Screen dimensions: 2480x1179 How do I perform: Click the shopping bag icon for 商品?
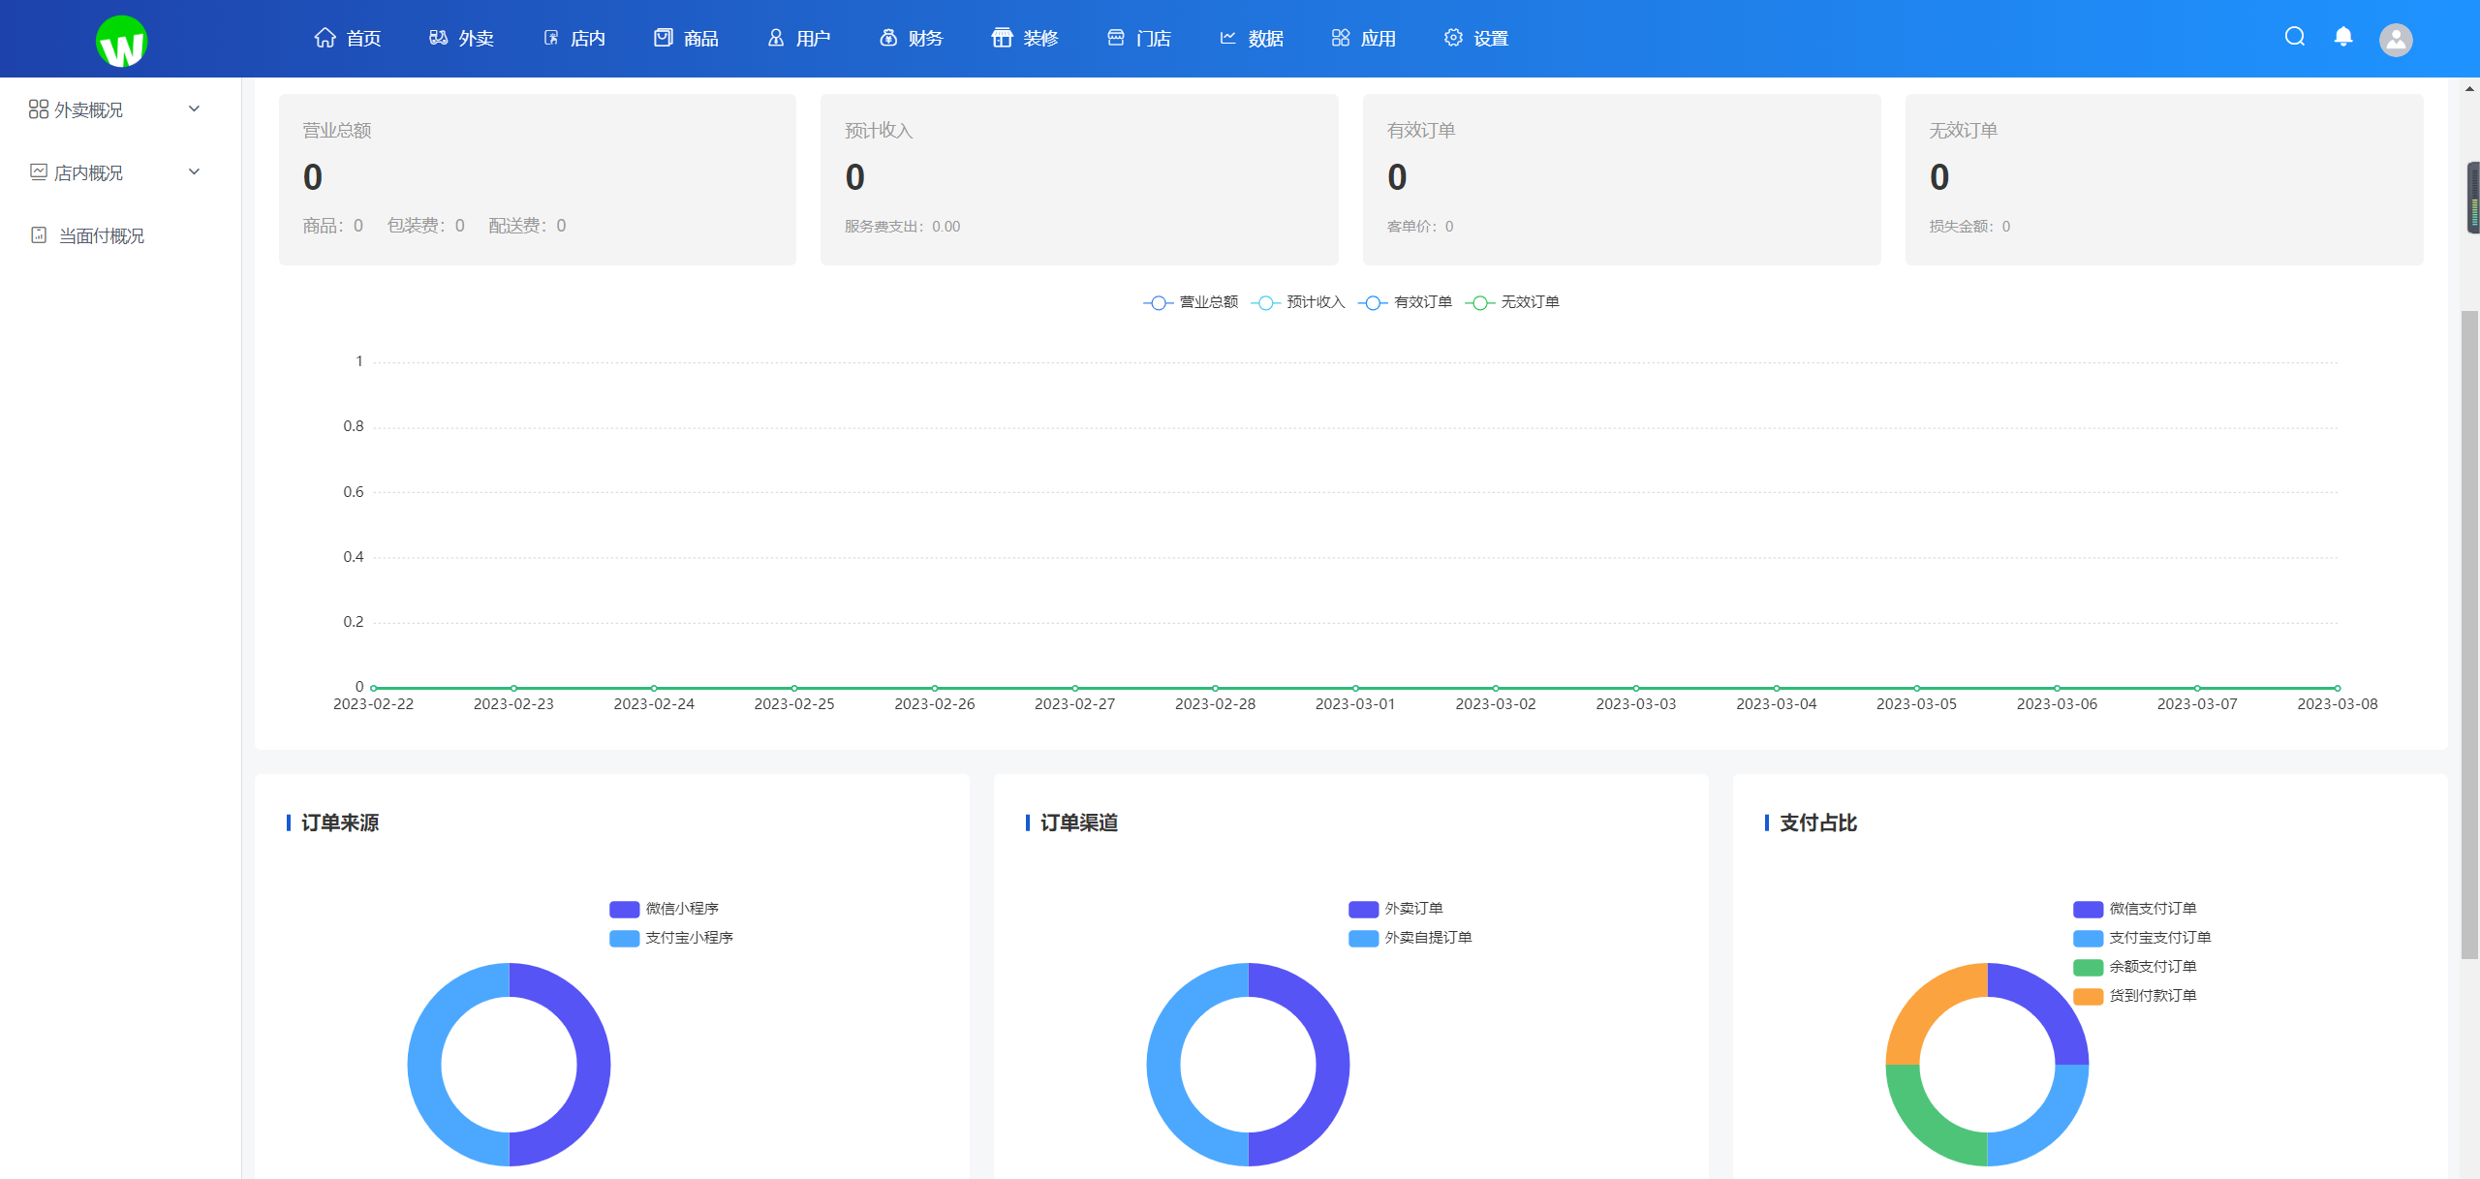(663, 38)
